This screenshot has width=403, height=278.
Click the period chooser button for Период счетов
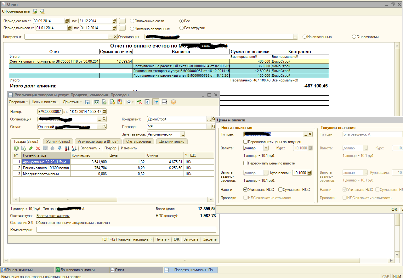(122, 21)
